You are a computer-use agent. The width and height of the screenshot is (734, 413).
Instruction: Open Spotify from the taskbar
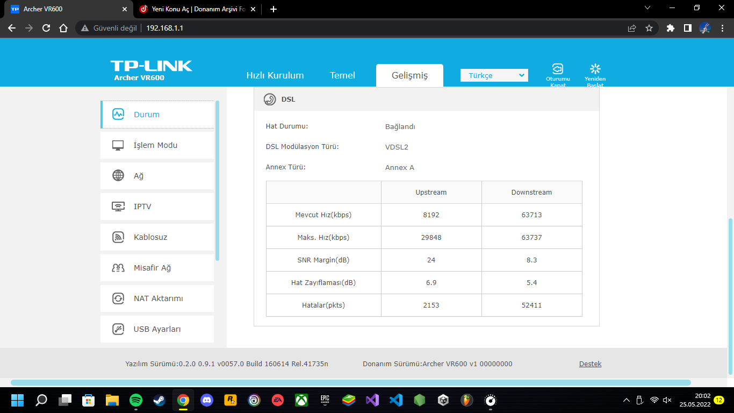(136, 400)
